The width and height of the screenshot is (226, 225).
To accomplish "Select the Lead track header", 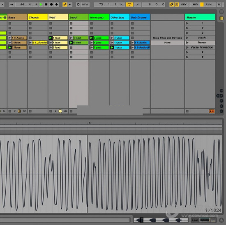I will (78, 17).
